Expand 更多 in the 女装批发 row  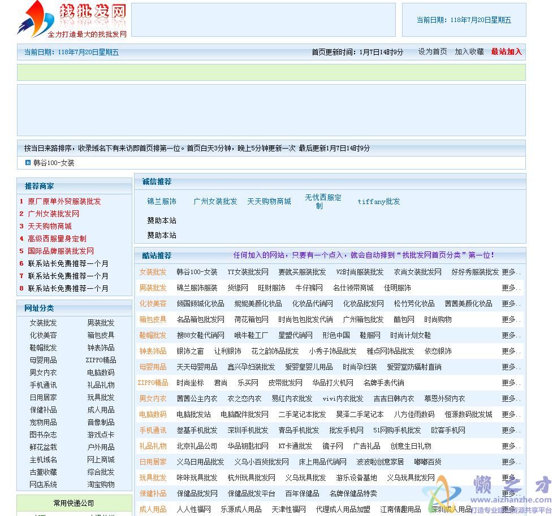511,272
